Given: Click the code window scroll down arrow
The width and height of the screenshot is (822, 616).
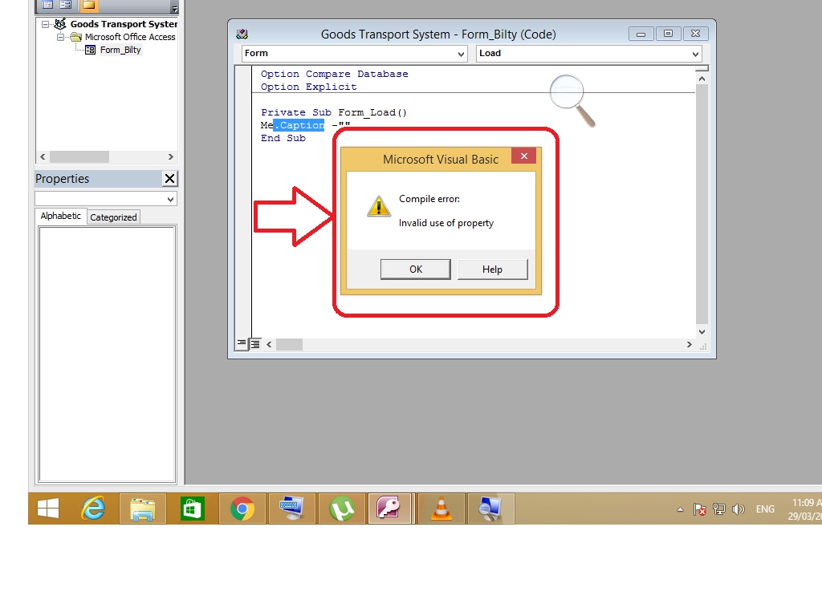Looking at the screenshot, I should pyautogui.click(x=702, y=331).
